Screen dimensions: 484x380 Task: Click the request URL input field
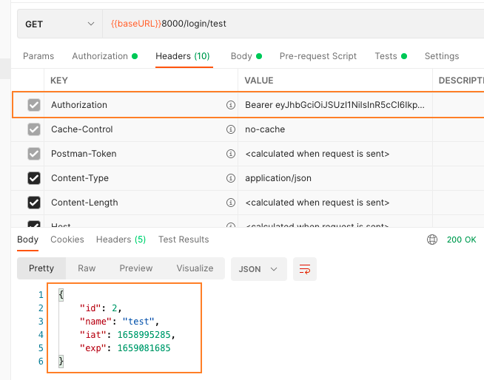pos(296,24)
